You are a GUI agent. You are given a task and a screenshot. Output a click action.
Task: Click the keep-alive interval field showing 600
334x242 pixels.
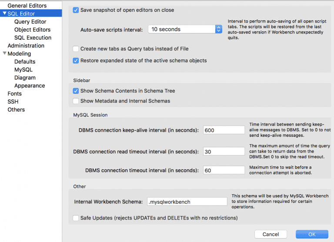[x=224, y=130]
